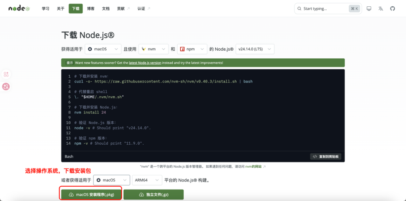Image resolution: width=406 pixels, height=201 pixels.
Task: Toggle the theme switch icon
Action: pos(369,8)
